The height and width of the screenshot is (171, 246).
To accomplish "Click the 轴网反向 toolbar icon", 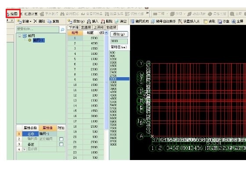I will coord(132,21).
